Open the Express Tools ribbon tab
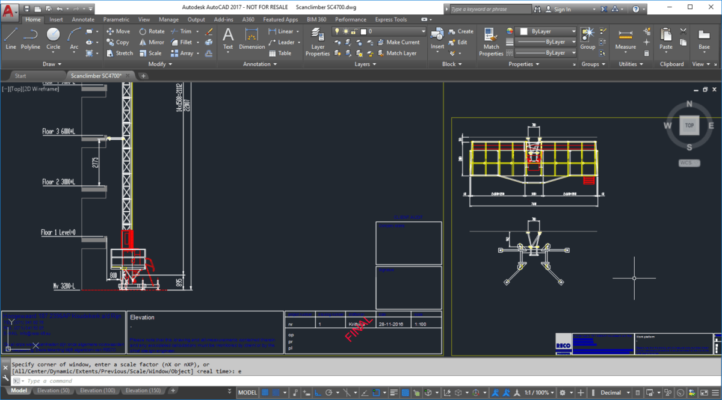This screenshot has width=722, height=400. (391, 19)
